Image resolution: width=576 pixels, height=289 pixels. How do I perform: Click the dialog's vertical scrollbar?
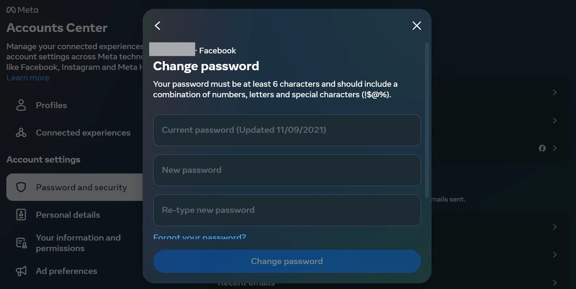click(x=427, y=119)
